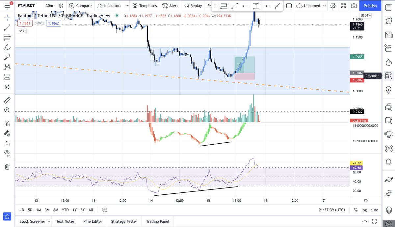Open the candle chart style dropdown
Viewport: 395px width, 227px height.
(x=61, y=6)
